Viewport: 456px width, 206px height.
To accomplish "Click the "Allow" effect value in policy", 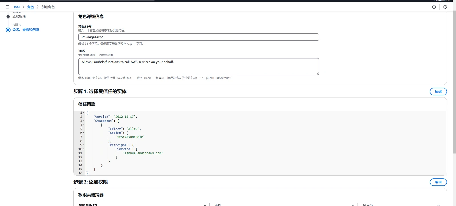I will [x=133, y=129].
